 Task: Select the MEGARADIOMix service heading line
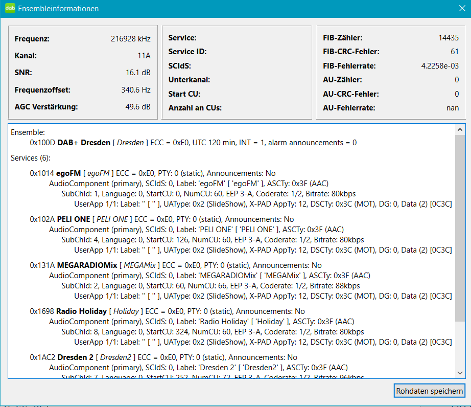(176, 265)
